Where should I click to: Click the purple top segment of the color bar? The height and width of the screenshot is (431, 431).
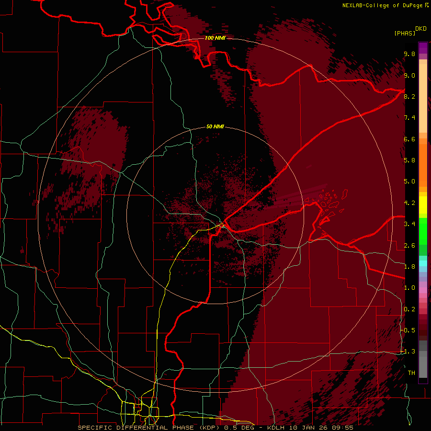tap(423, 48)
